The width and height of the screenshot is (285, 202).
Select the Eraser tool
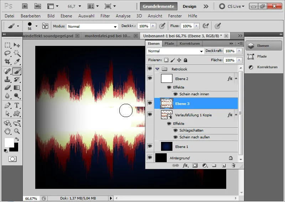[7, 87]
